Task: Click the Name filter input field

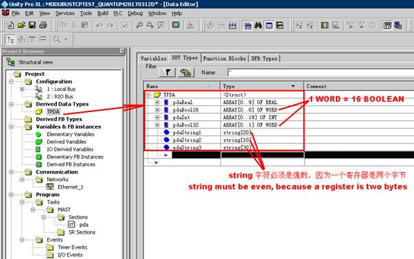Action: tap(320, 72)
